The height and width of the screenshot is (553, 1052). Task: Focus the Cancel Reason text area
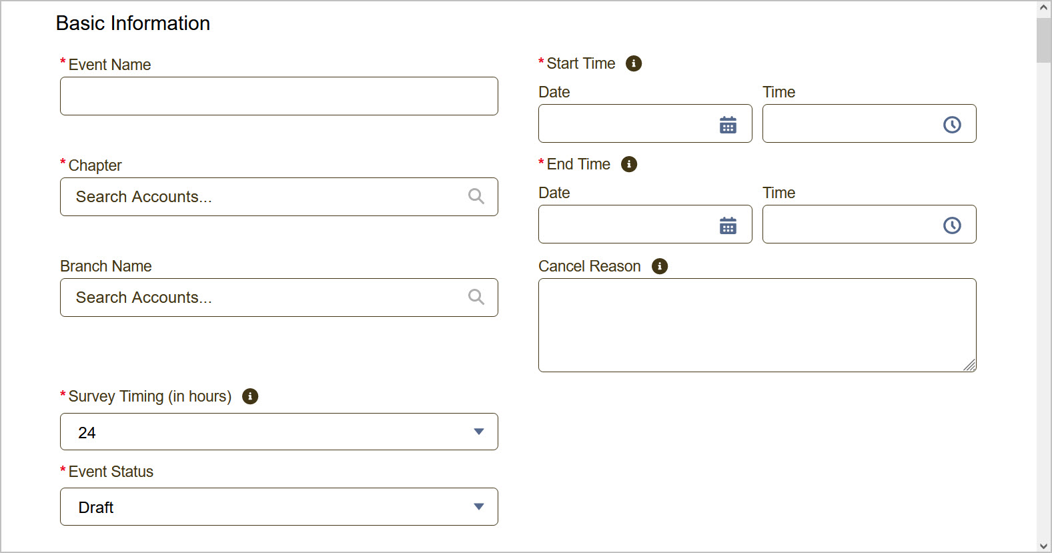coord(756,325)
